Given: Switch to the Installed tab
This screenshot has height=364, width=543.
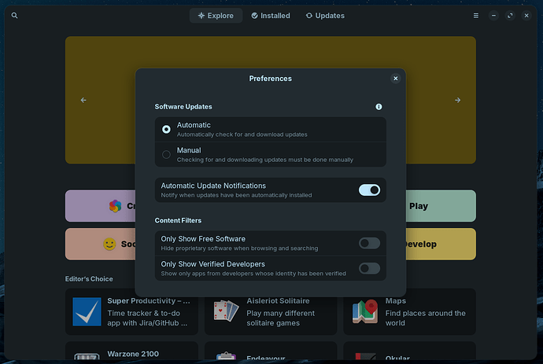Looking at the screenshot, I should tap(271, 16).
